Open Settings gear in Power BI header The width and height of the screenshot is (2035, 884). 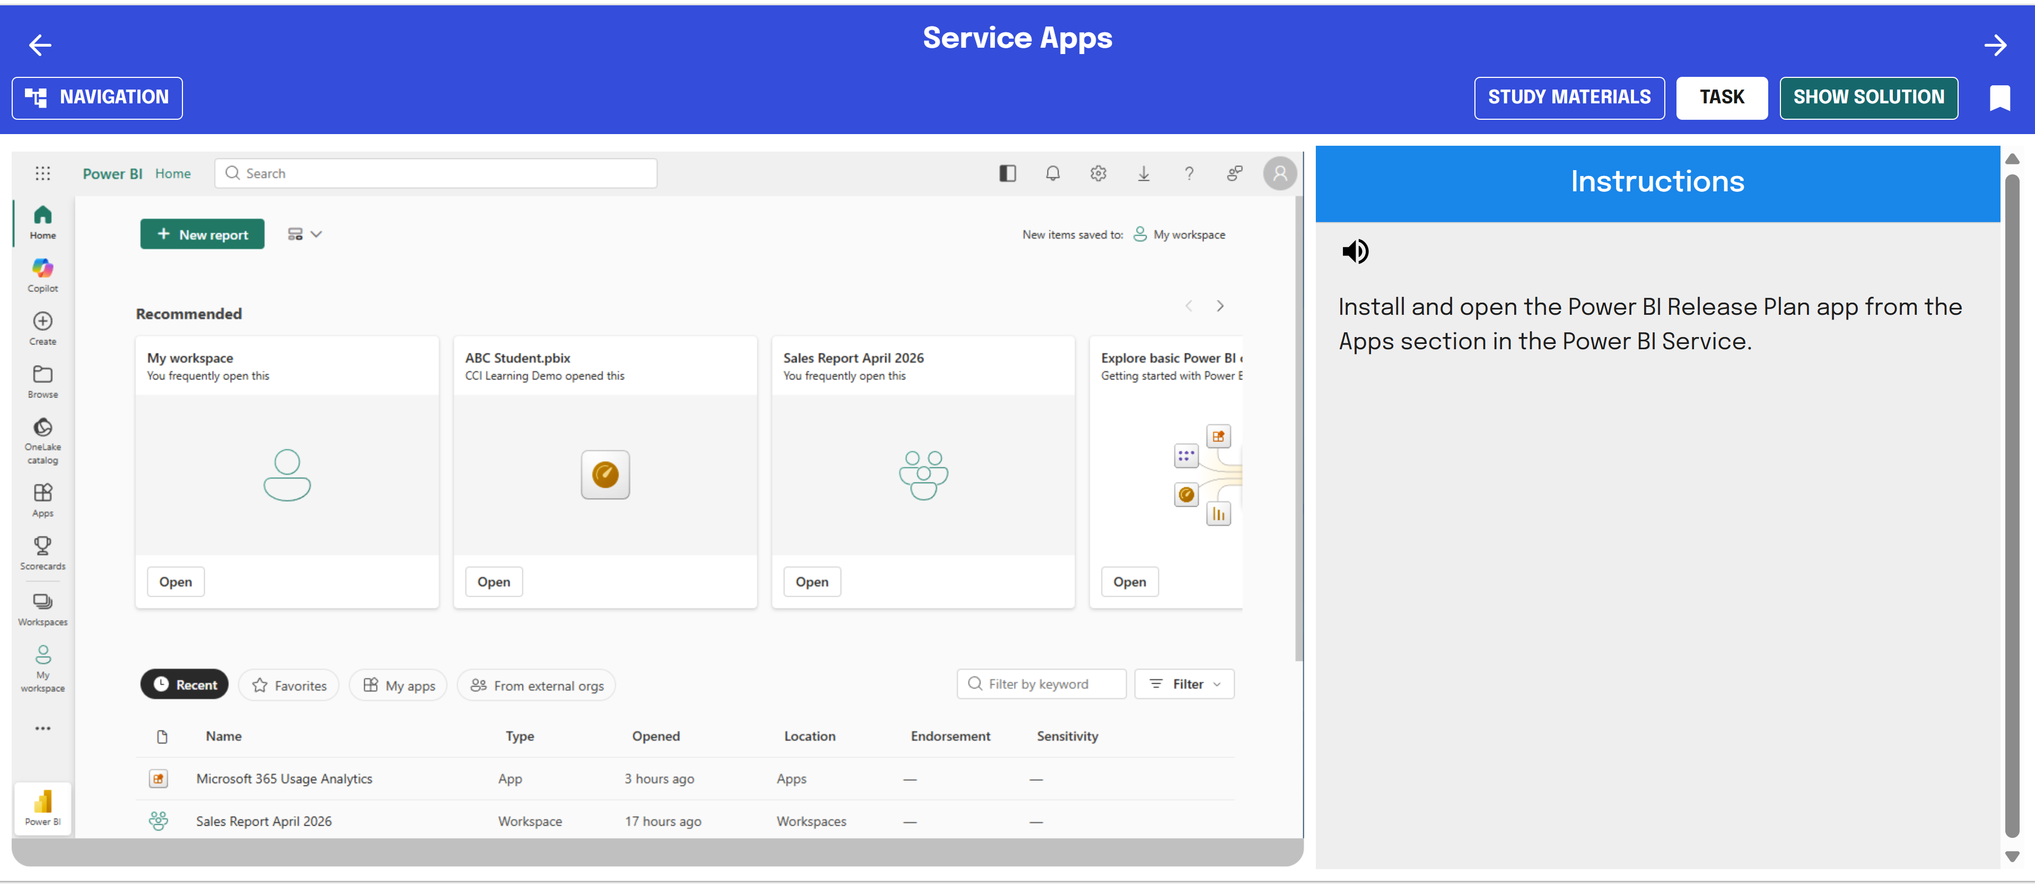[x=1098, y=173]
